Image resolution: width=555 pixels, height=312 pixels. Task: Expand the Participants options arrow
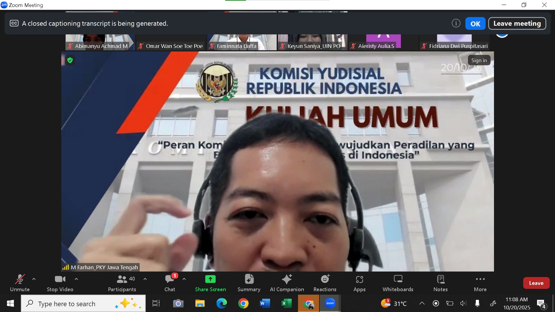pos(145,279)
